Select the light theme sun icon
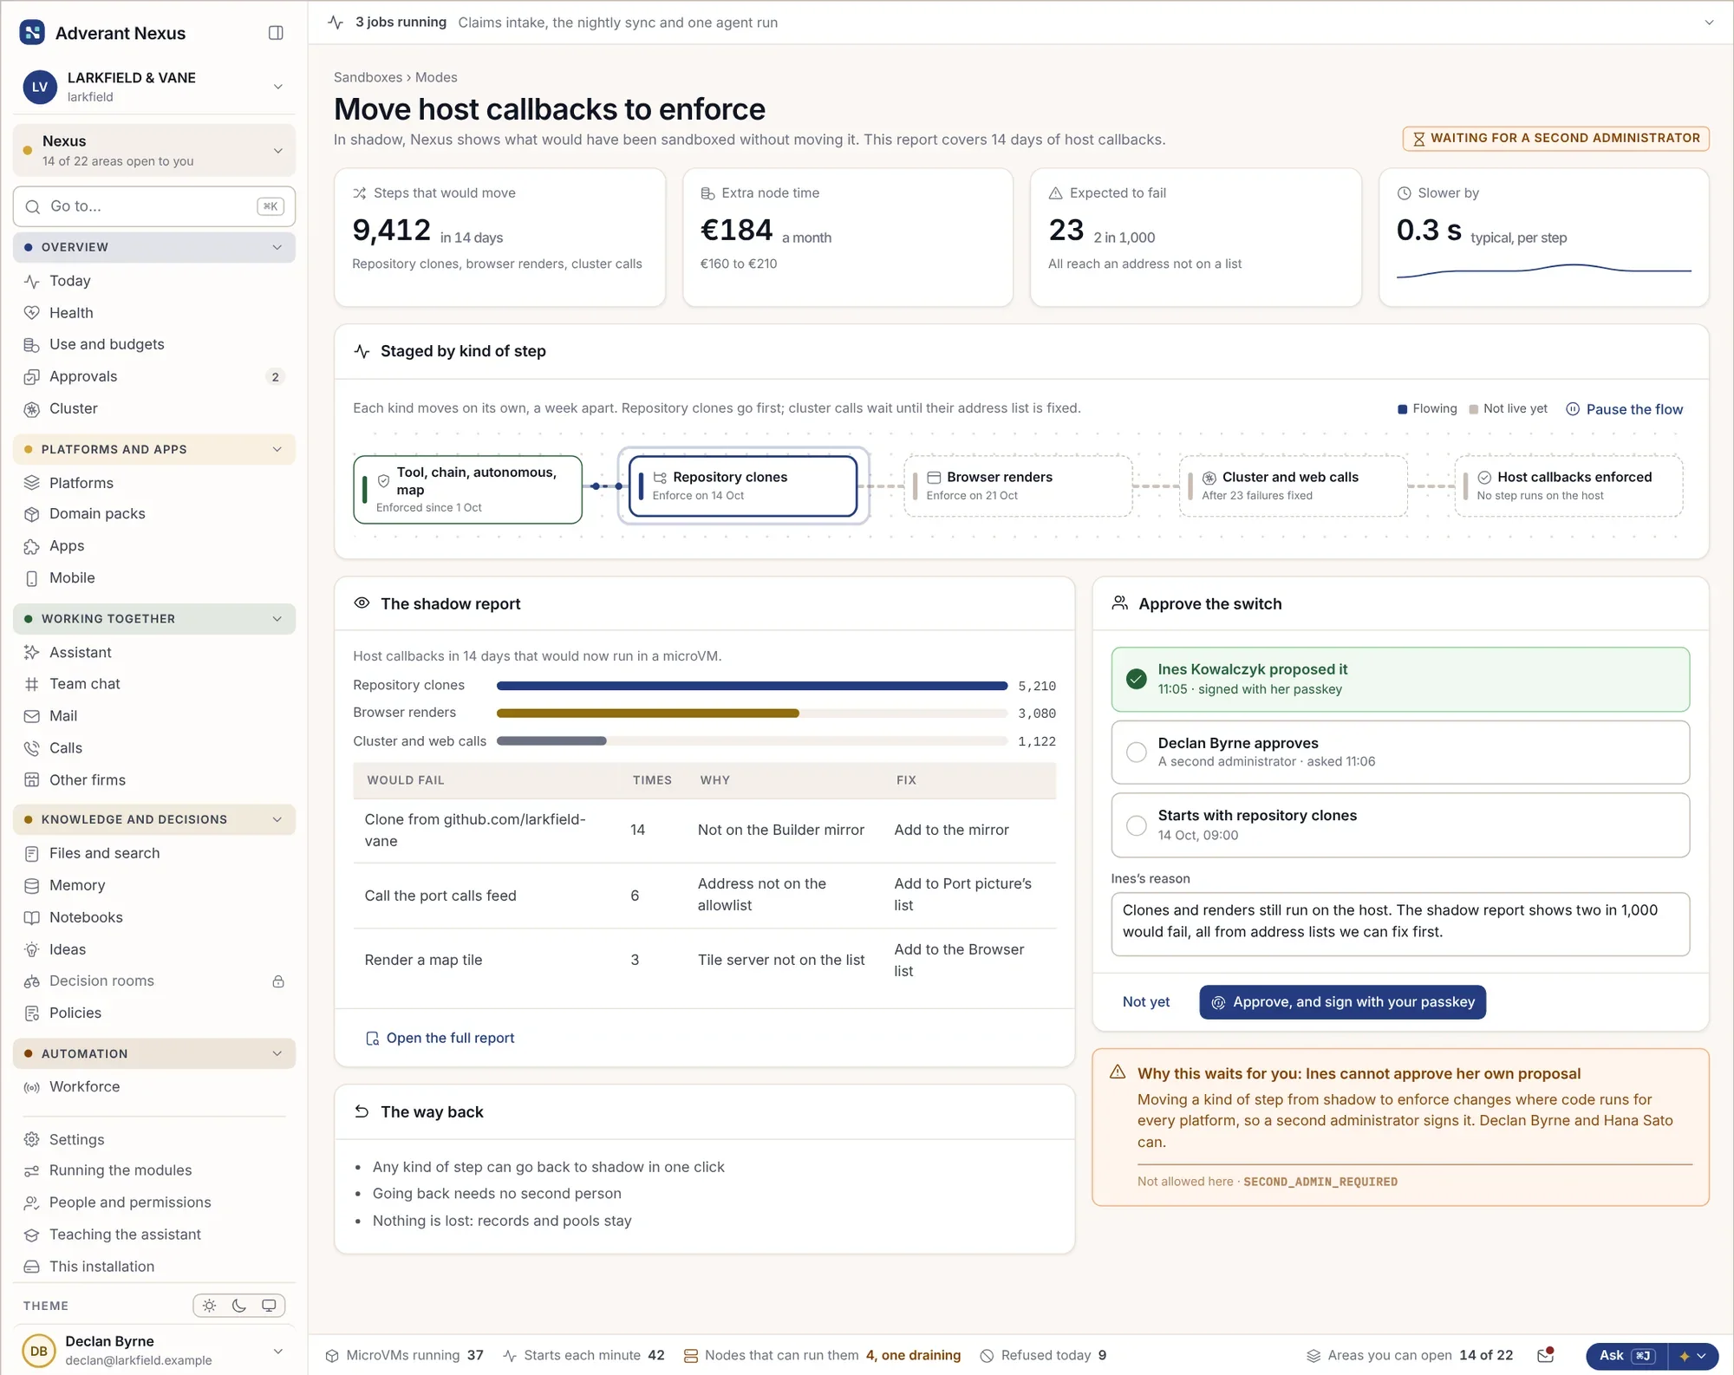 209,1305
